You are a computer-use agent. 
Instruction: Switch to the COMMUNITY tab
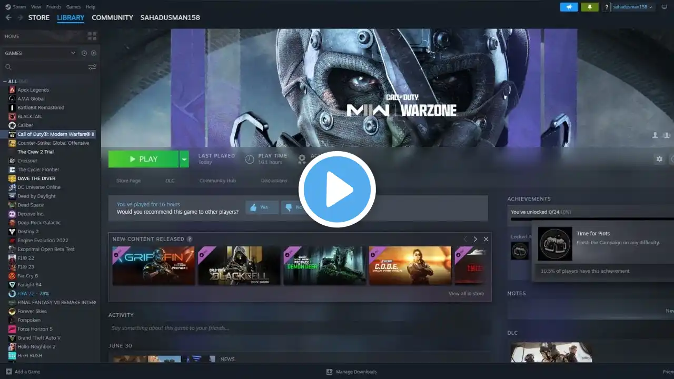(112, 17)
